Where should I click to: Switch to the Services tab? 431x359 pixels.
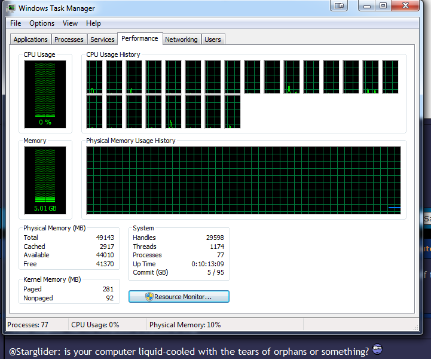coord(102,39)
